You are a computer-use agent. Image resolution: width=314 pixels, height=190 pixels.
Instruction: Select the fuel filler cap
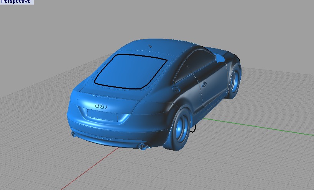coord(176,89)
